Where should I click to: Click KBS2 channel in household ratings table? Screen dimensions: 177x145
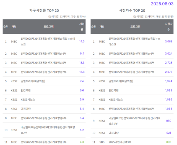[14, 81]
